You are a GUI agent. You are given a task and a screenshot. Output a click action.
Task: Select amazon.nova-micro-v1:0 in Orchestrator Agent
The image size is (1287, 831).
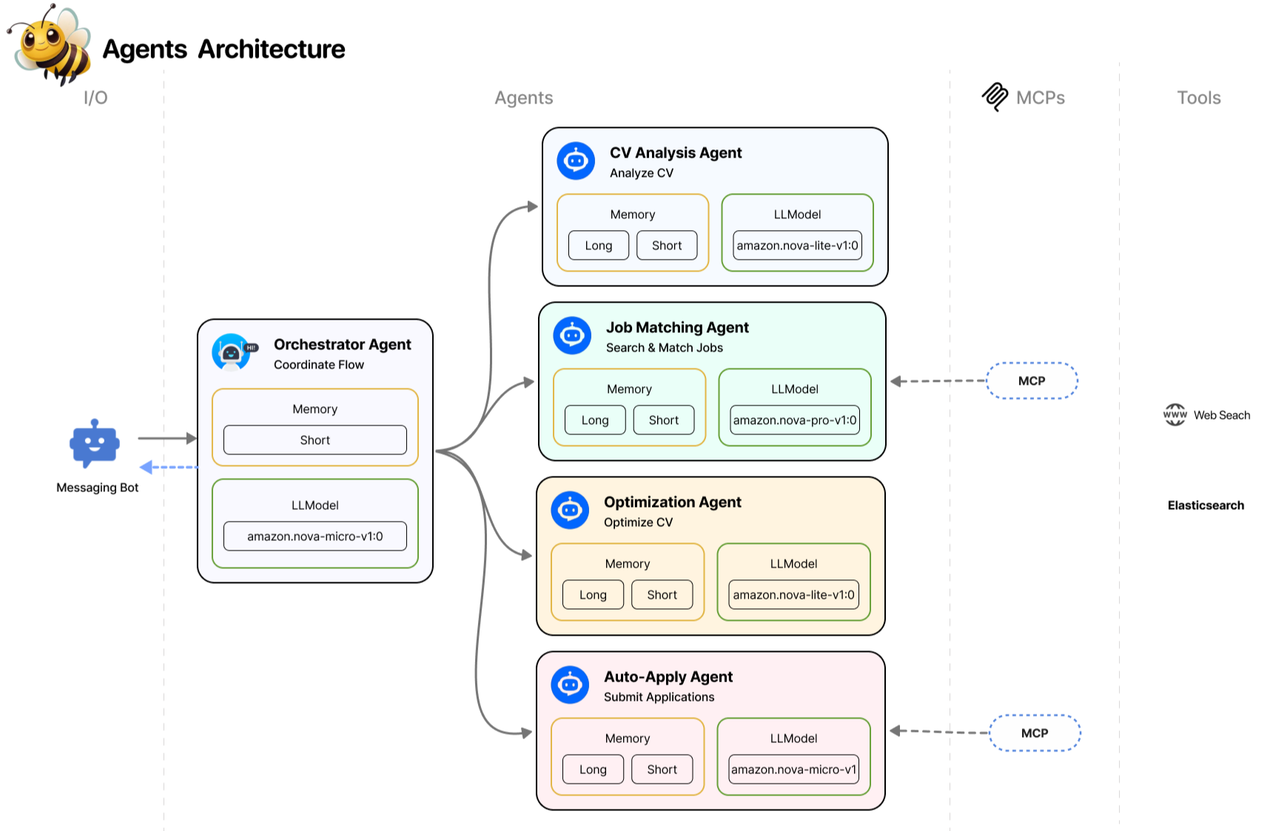315,536
